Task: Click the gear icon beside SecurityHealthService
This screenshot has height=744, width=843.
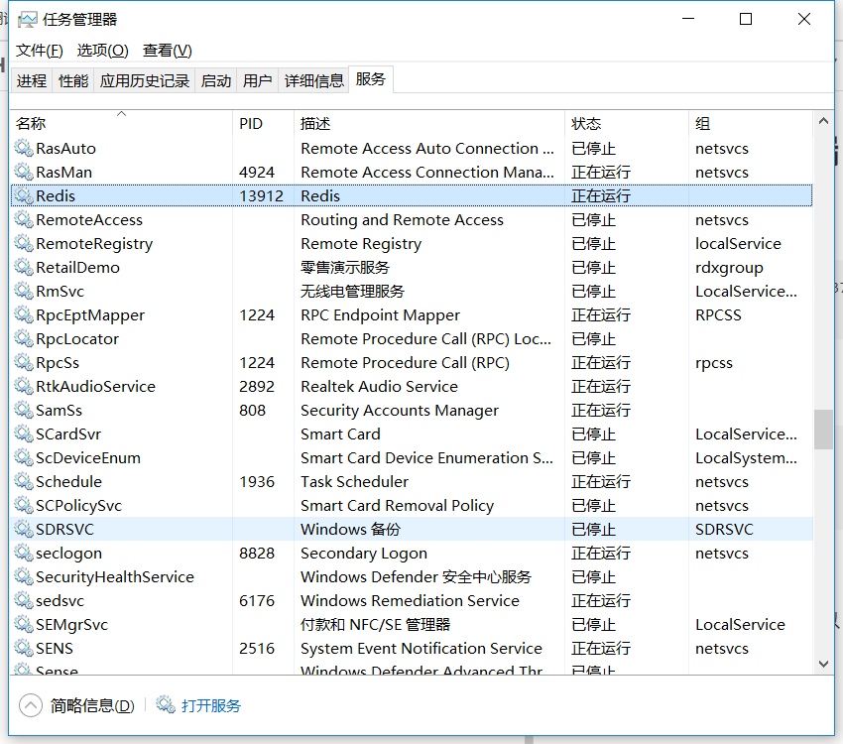Action: coord(24,576)
